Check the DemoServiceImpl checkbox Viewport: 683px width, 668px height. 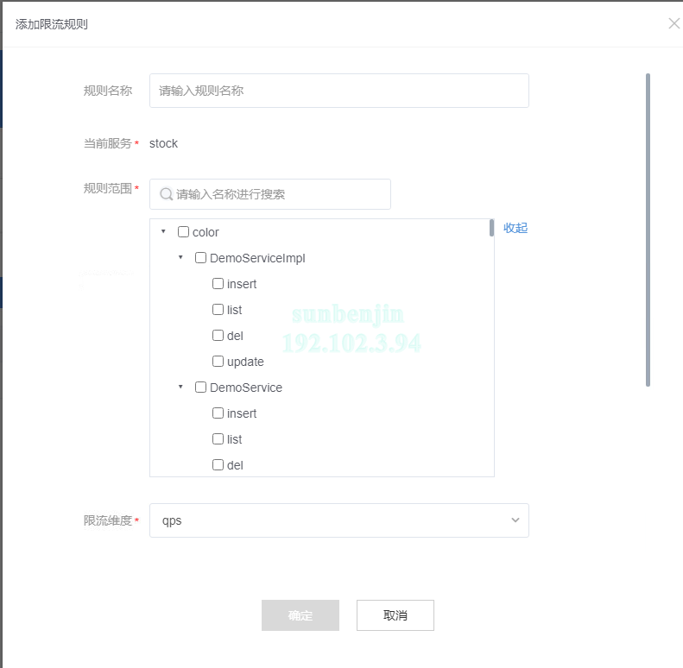click(x=200, y=258)
